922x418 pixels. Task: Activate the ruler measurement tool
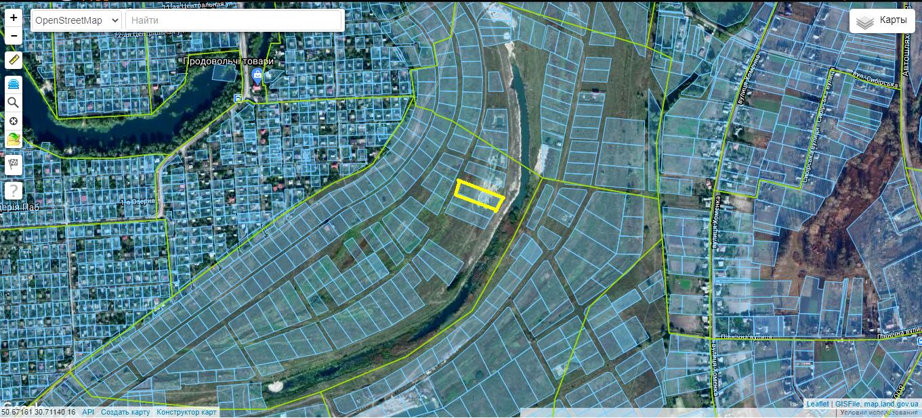[x=14, y=60]
